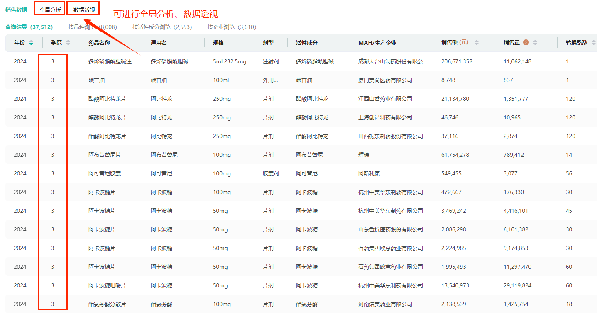The image size is (597, 314).
Task: Open the 数据透视 tab
Action: point(84,10)
